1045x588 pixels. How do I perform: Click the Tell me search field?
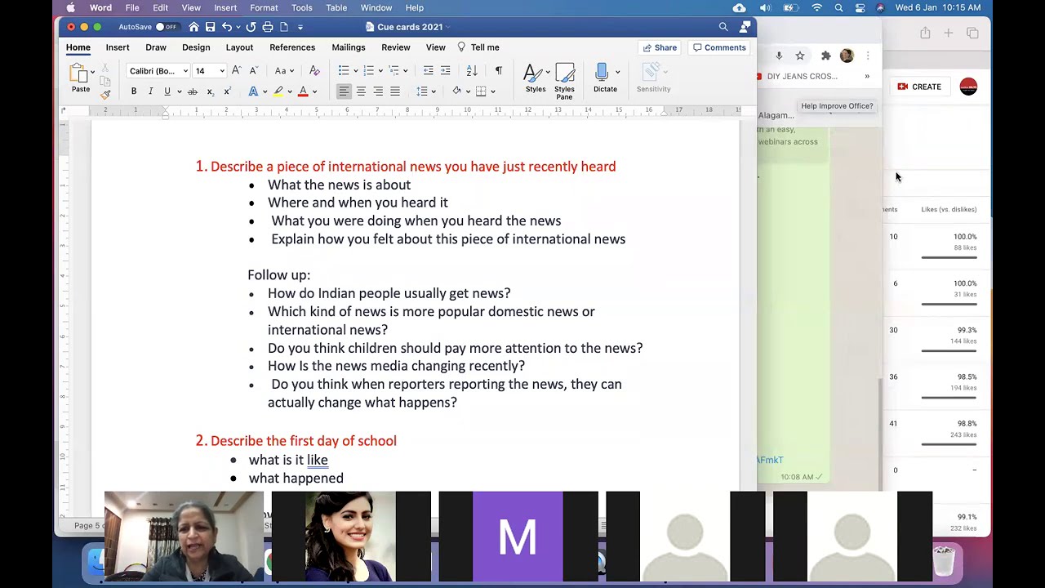478,47
